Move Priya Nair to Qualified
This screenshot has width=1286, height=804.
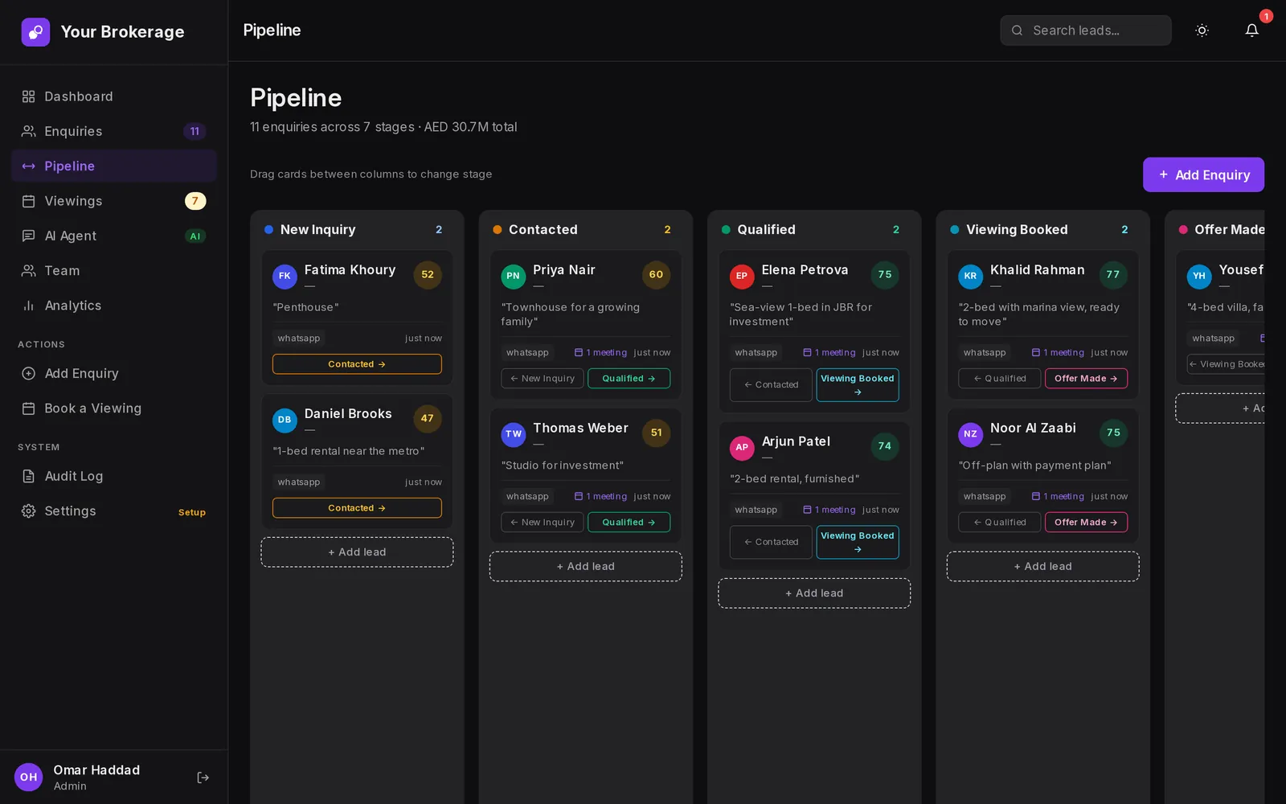pos(629,379)
